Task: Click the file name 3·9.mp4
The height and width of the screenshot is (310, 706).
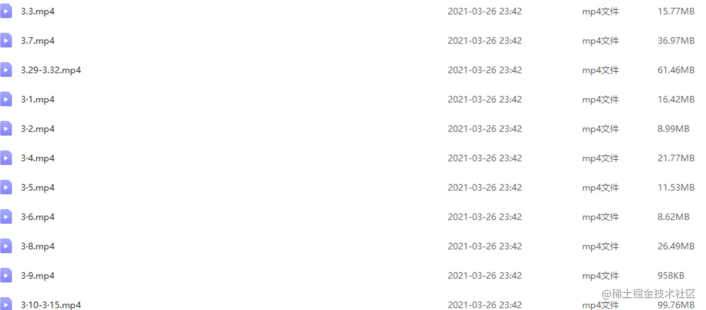Action: coord(38,275)
